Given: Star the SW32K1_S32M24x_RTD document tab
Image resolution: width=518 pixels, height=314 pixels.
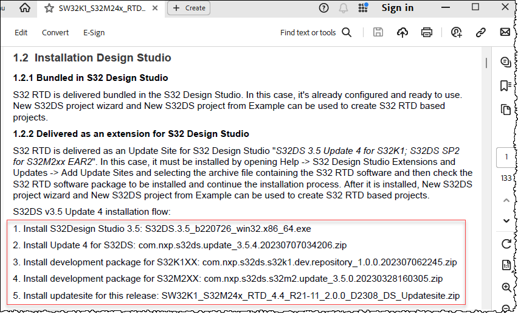Looking at the screenshot, I should click(x=49, y=9).
